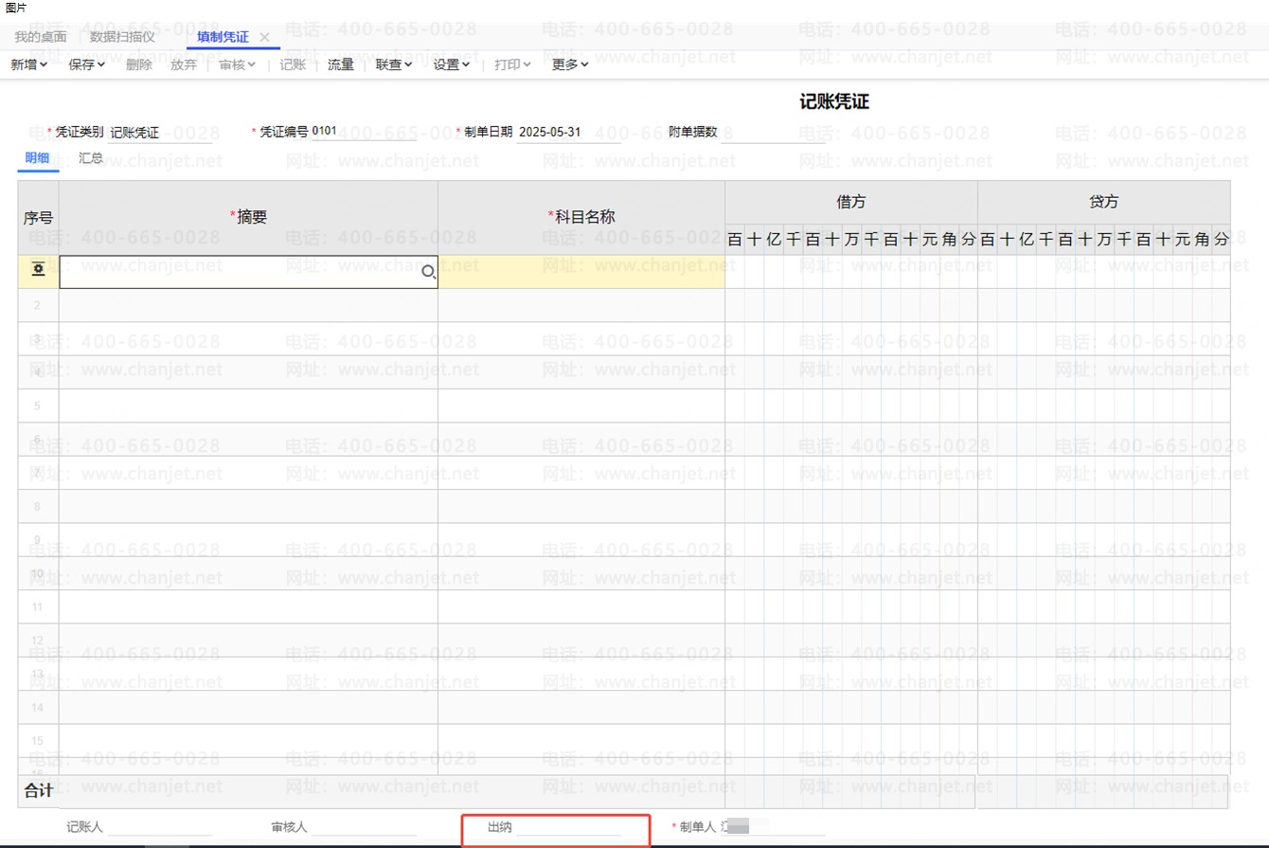This screenshot has width=1269, height=848.
Task: Expand the 联查 dropdown
Action: pyautogui.click(x=393, y=64)
